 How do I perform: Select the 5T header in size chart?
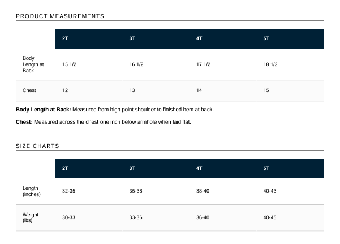tap(266, 168)
